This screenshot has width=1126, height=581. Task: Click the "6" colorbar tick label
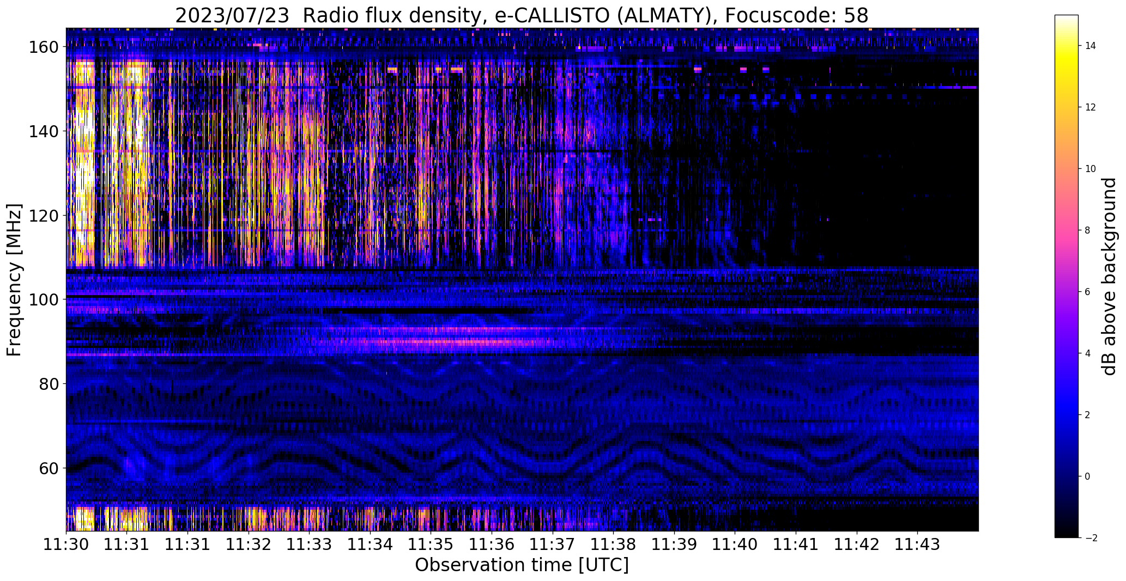point(1087,292)
